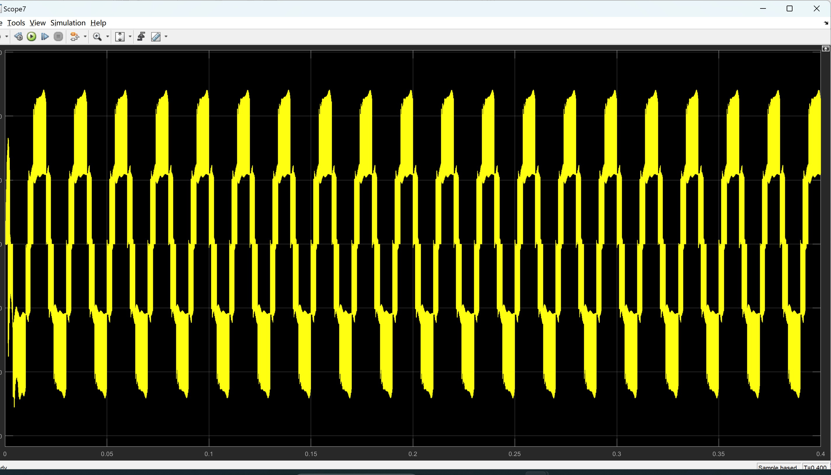Image resolution: width=831 pixels, height=475 pixels.
Task: Enable the Cursor Measurements ruler icon
Action: pyautogui.click(x=156, y=36)
